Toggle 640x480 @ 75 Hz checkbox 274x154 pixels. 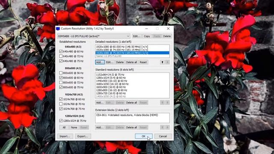click(x=61, y=61)
